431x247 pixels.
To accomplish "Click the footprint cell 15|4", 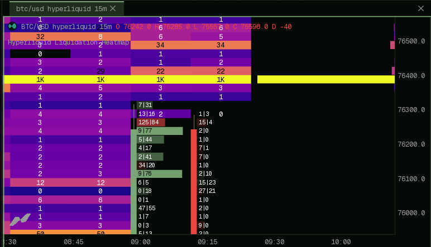I will [205, 123].
